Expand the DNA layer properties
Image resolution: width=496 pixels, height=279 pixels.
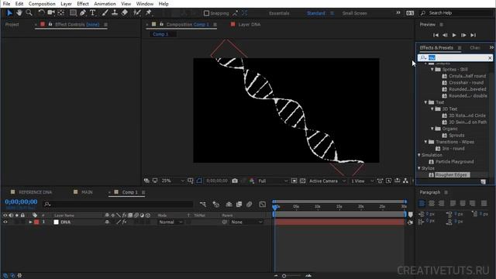[x=30, y=222]
